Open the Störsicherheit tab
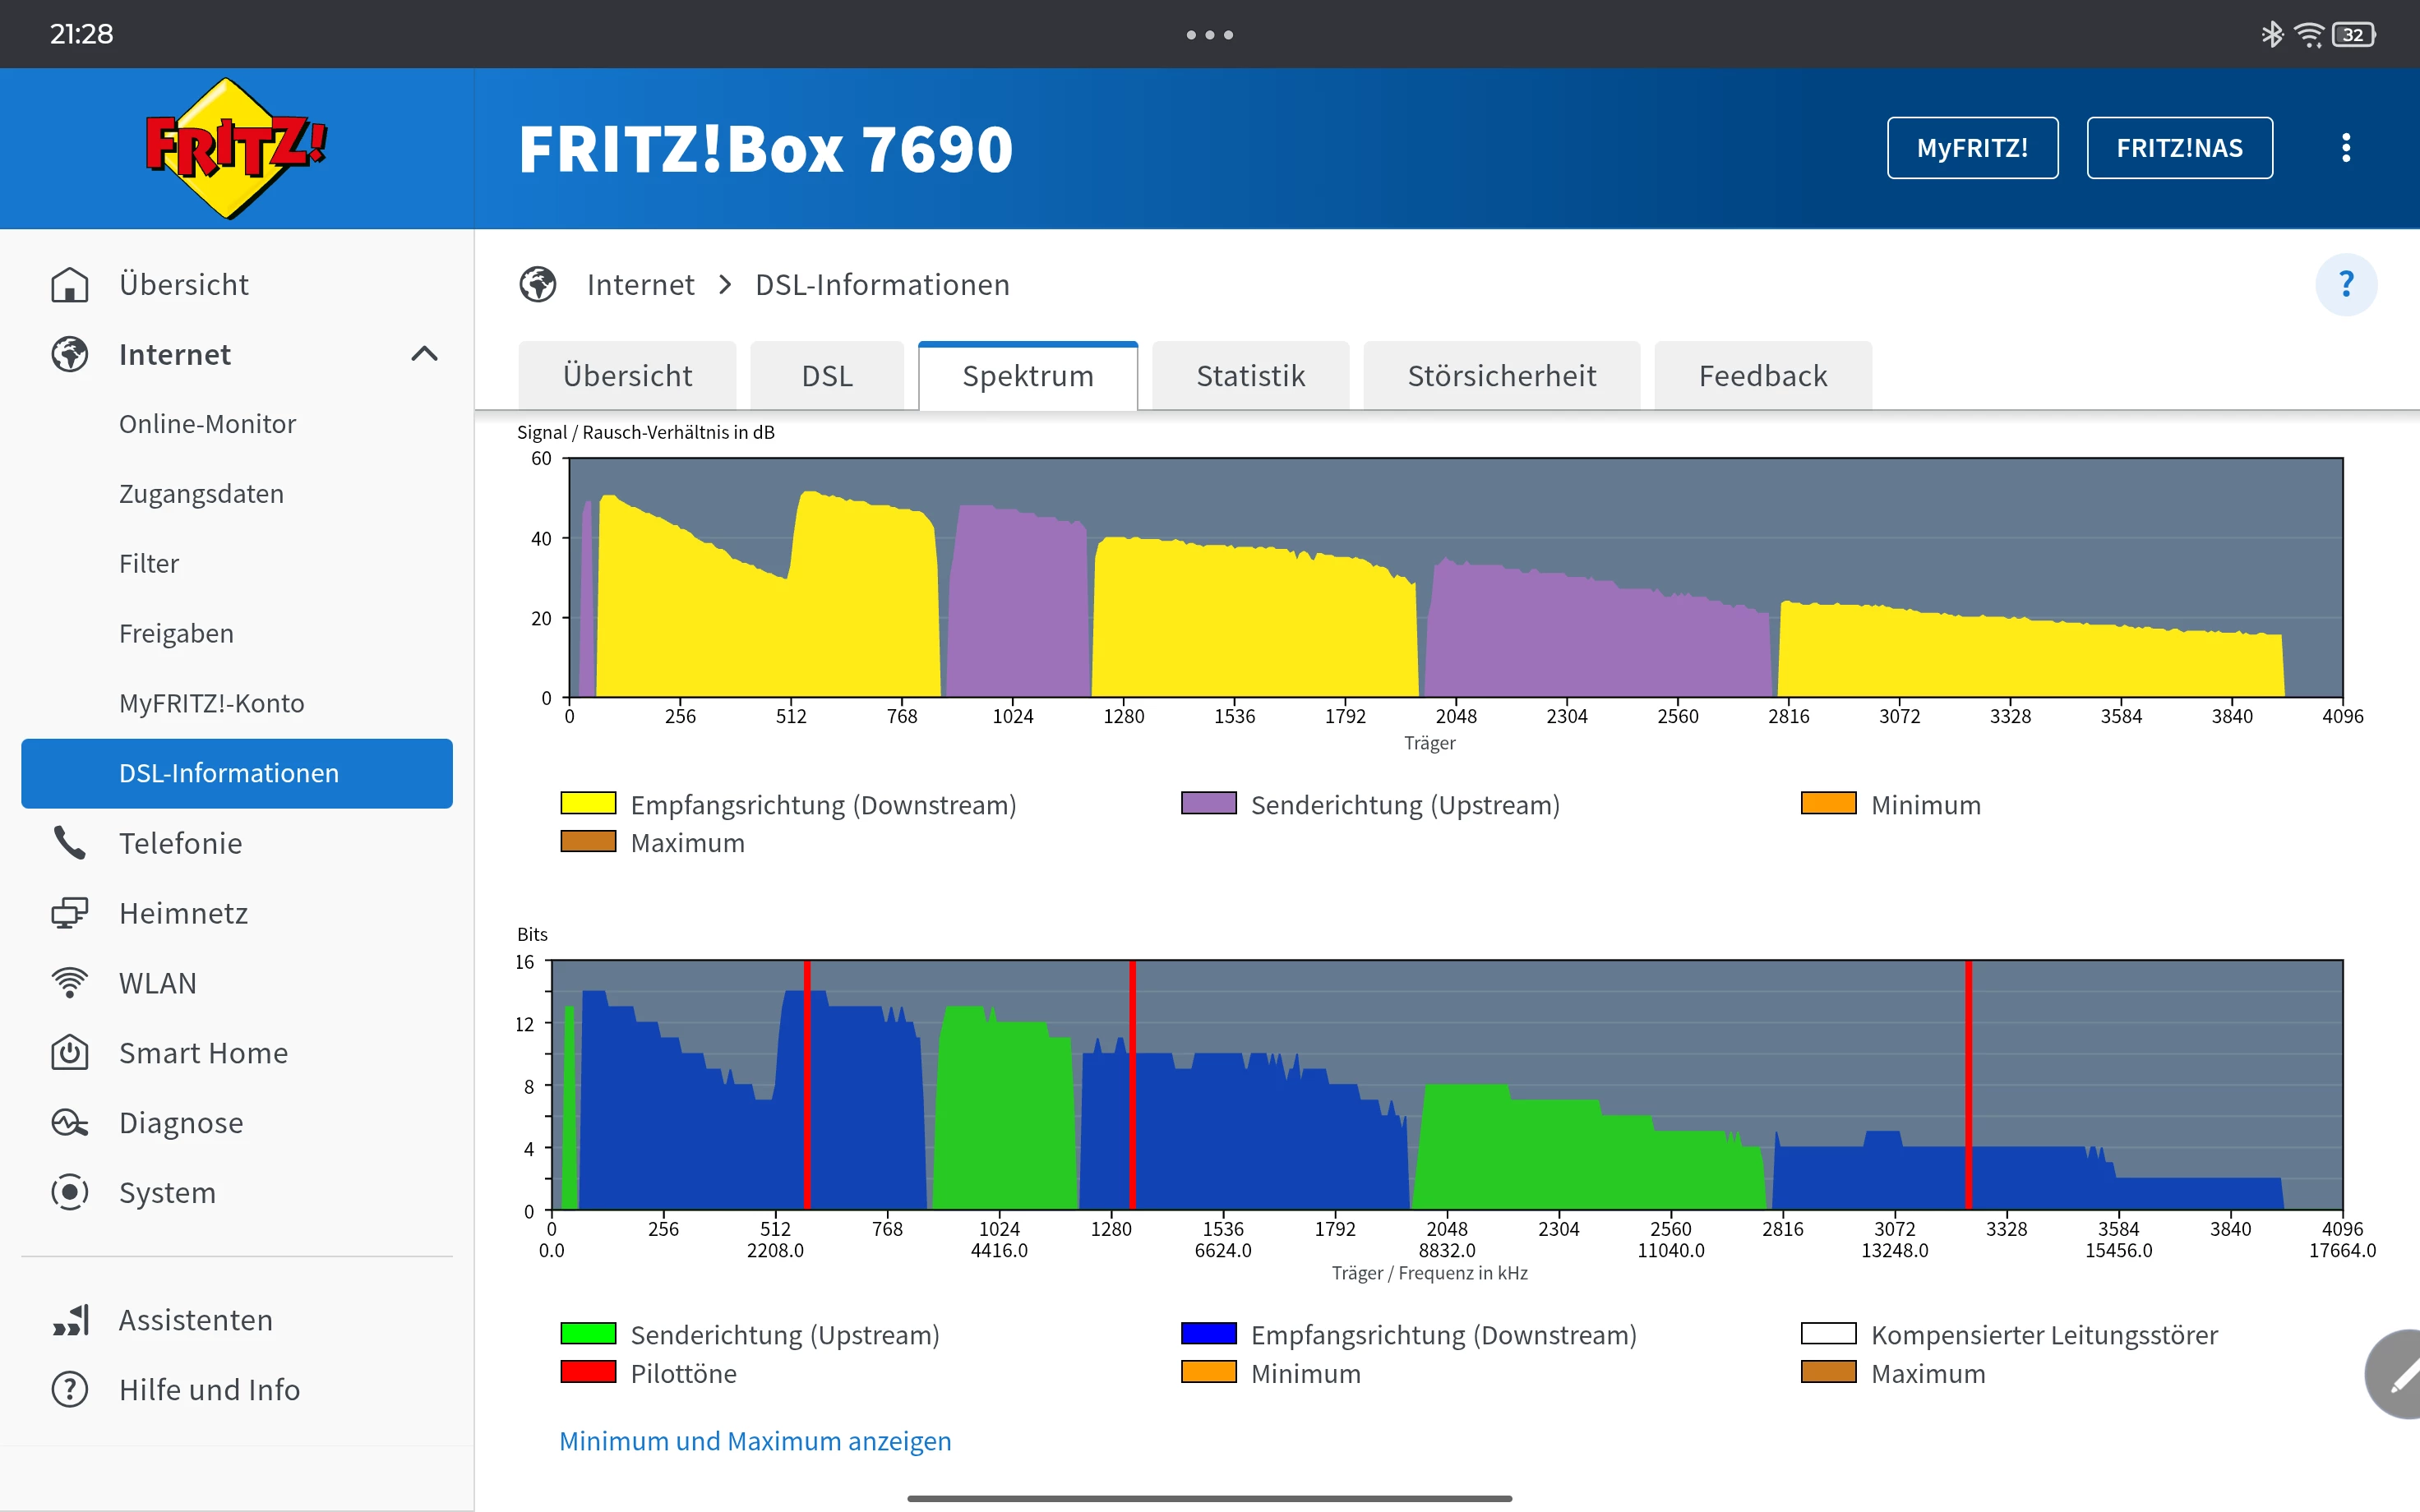This screenshot has height=1512, width=2420. pyautogui.click(x=1501, y=376)
